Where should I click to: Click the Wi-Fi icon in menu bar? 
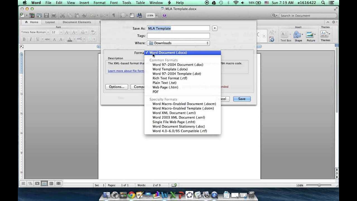click(236, 3)
